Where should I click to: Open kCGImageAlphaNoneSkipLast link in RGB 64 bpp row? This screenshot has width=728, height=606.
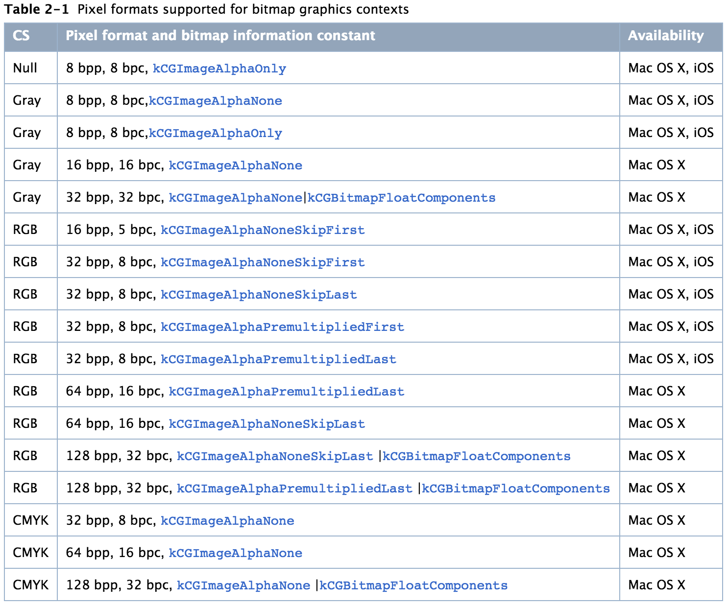267,424
